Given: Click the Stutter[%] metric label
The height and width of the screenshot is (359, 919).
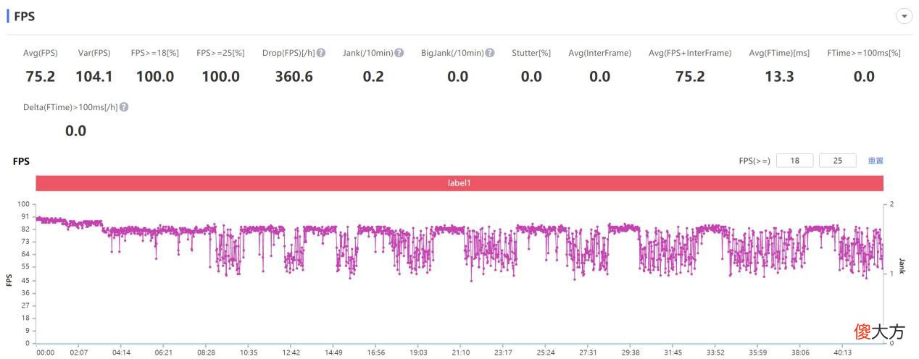Looking at the screenshot, I should (531, 53).
